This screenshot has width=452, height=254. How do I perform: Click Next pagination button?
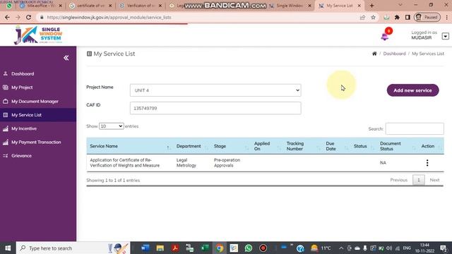pyautogui.click(x=434, y=180)
